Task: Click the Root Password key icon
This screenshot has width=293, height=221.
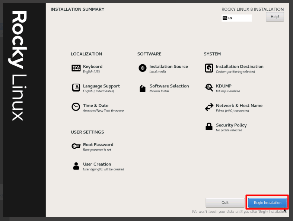Action: [76, 146]
